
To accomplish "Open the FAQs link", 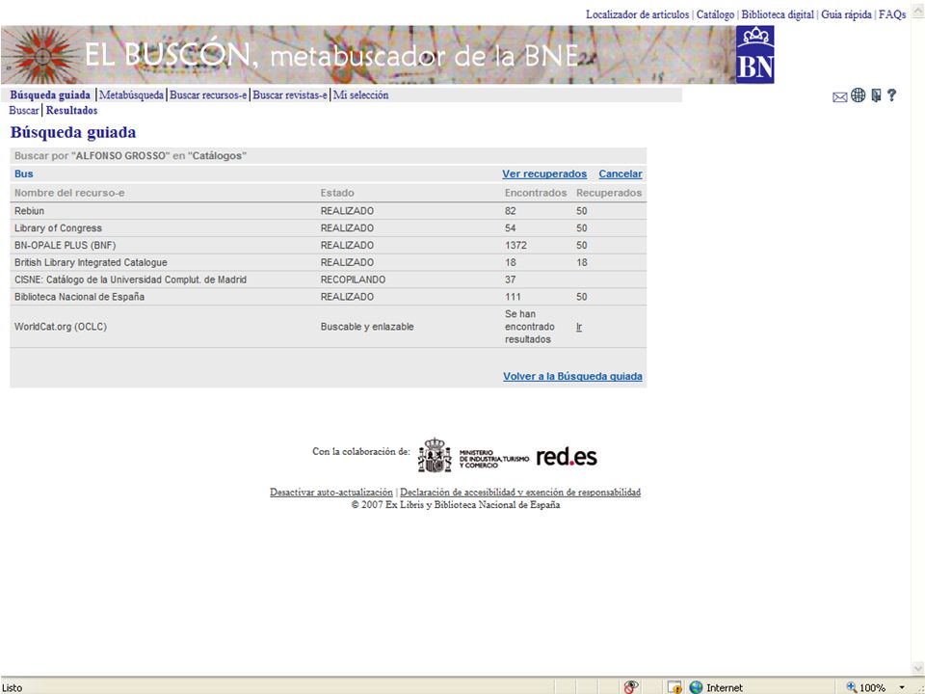I will (x=892, y=14).
